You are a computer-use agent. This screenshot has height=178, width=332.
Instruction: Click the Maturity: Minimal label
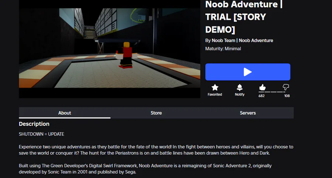coord(223,49)
